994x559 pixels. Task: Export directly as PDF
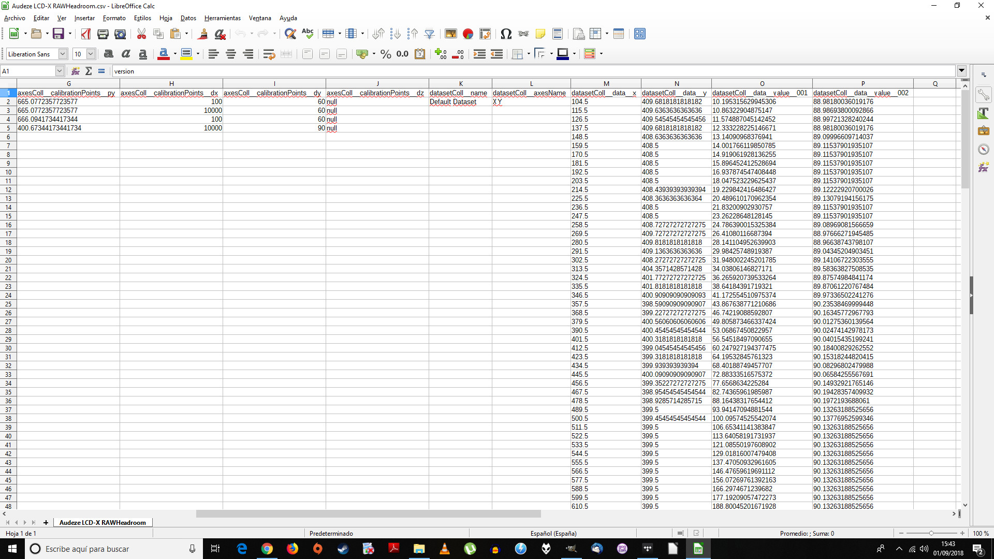click(x=86, y=34)
